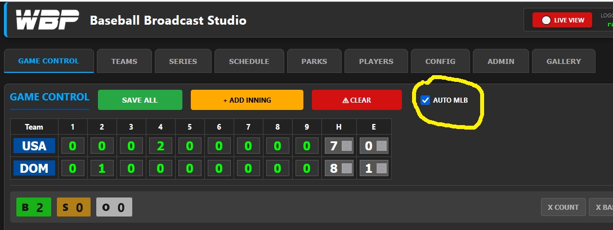Click the Add Inning button
Image resolution: width=613 pixels, height=230 pixels.
click(x=247, y=100)
